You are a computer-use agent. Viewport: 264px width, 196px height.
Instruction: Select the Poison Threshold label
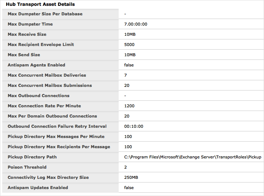point(27,167)
